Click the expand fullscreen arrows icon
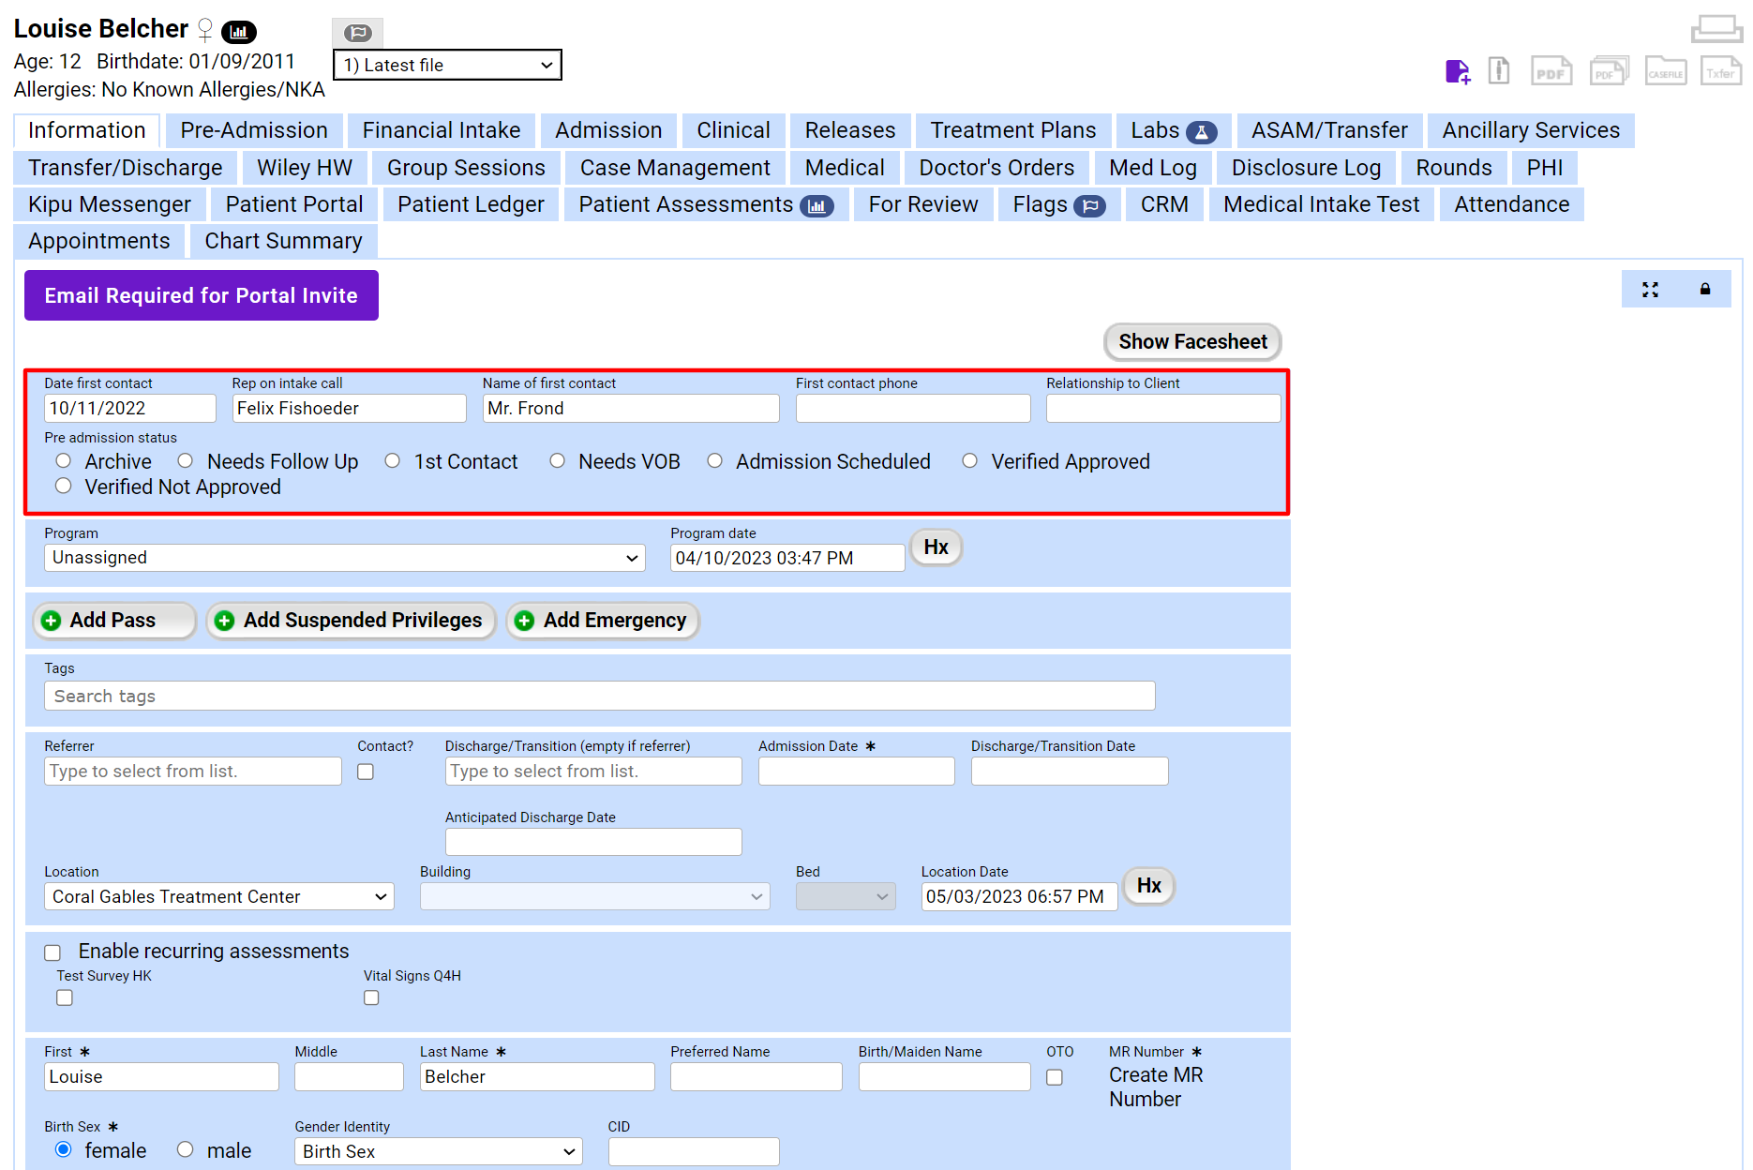This screenshot has height=1170, width=1753. coord(1650,290)
